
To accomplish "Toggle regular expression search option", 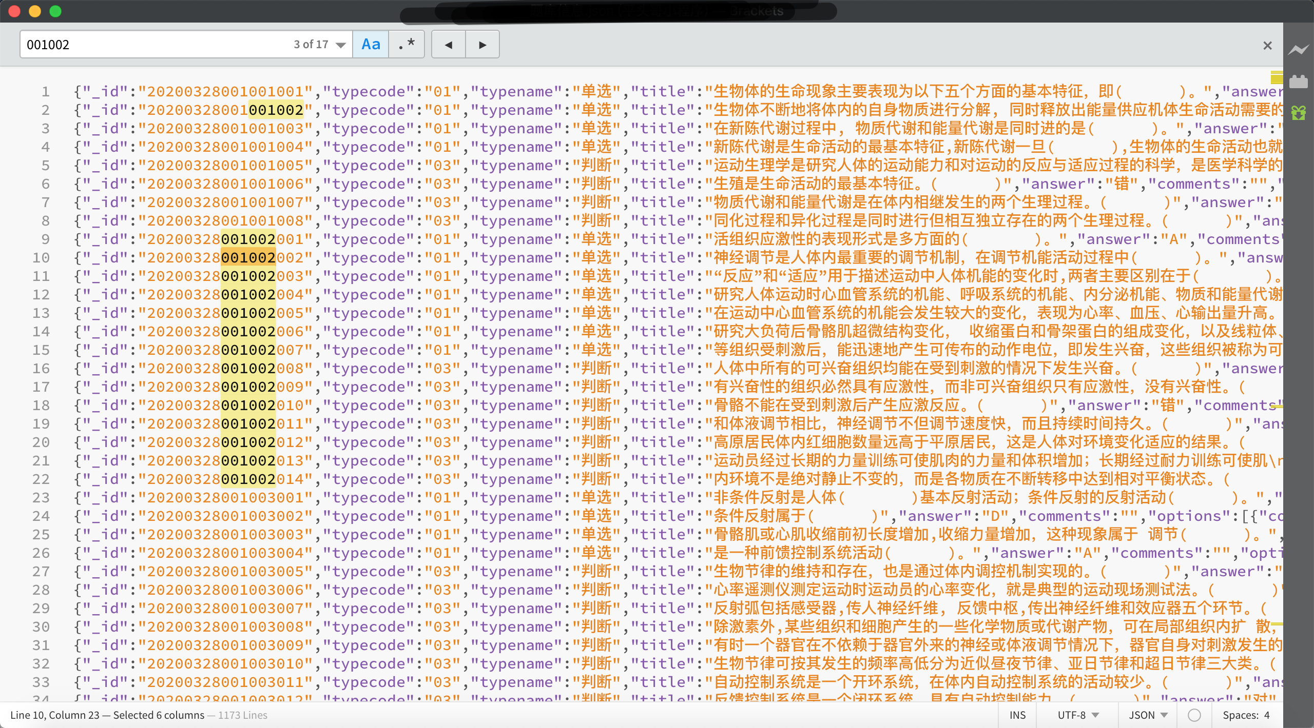I will coord(407,45).
